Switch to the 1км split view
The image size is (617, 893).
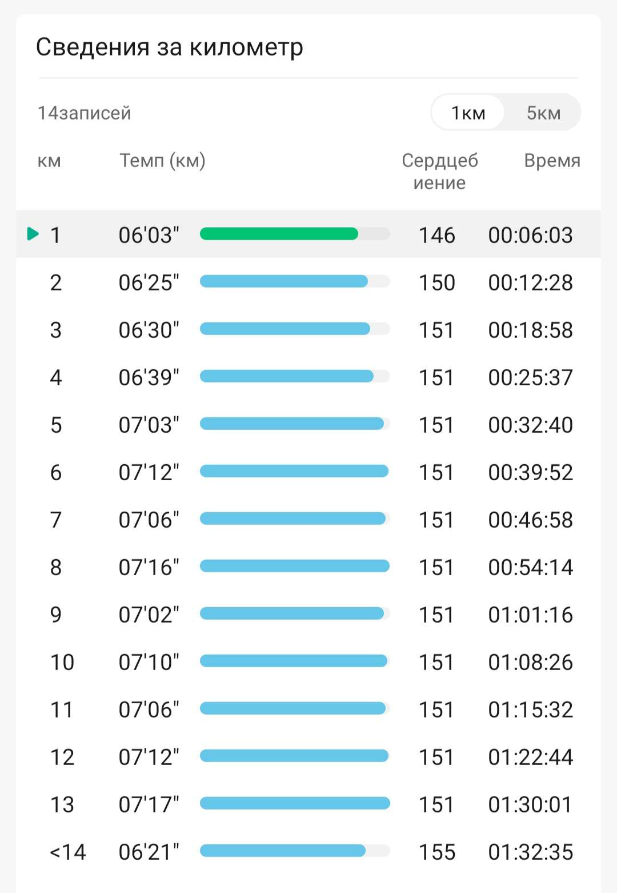pyautogui.click(x=468, y=113)
